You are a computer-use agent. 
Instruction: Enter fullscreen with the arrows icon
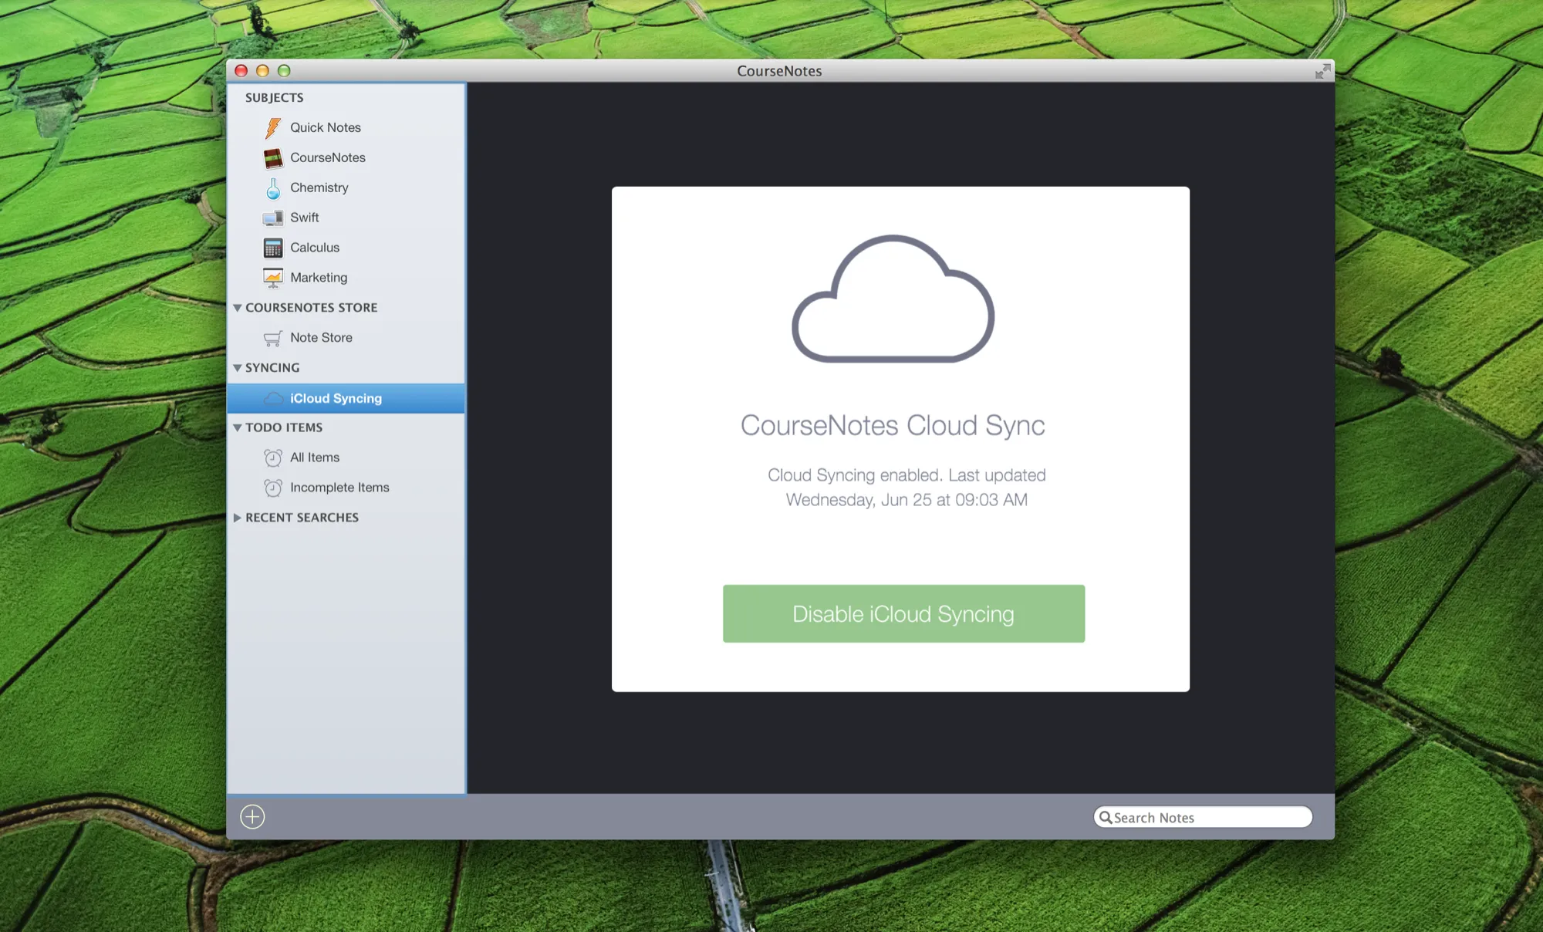click(1322, 71)
